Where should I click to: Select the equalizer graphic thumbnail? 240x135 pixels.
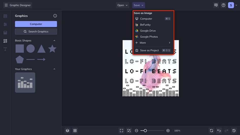click(x=25, y=82)
